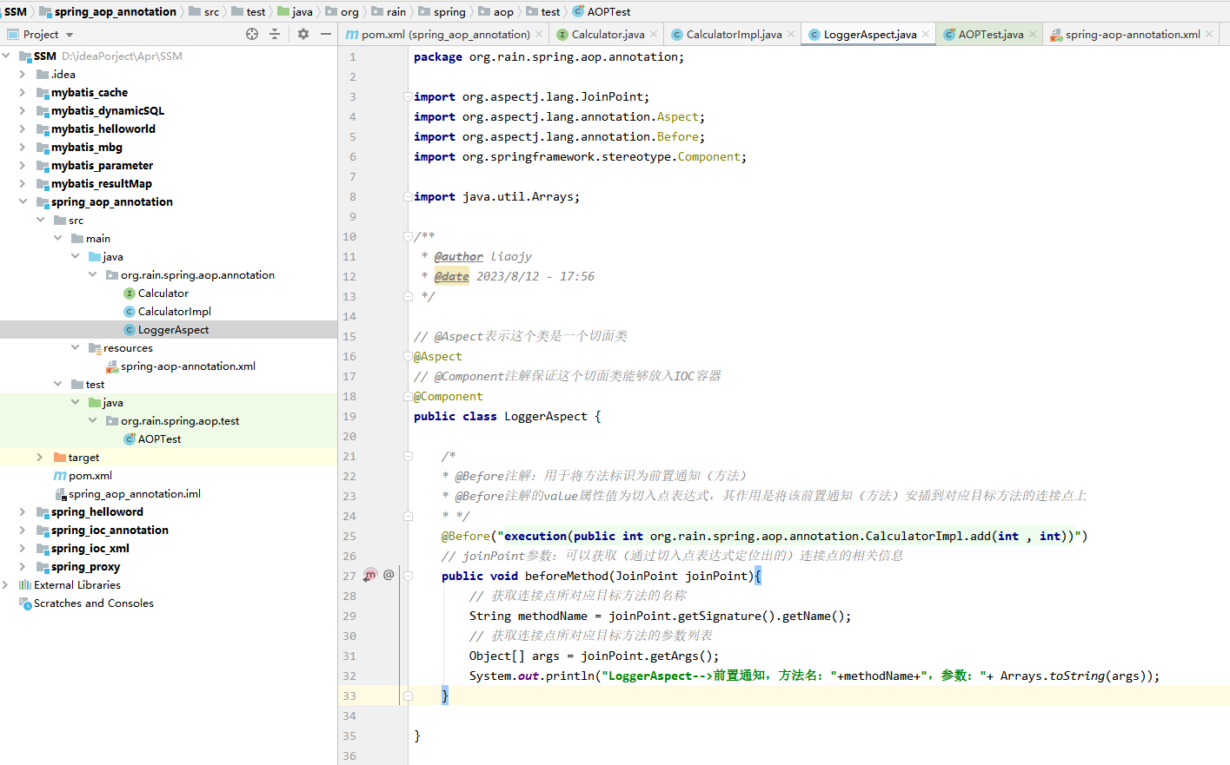
Task: Close the spring-aop-annotation.xml editor tab
Action: point(1209,34)
